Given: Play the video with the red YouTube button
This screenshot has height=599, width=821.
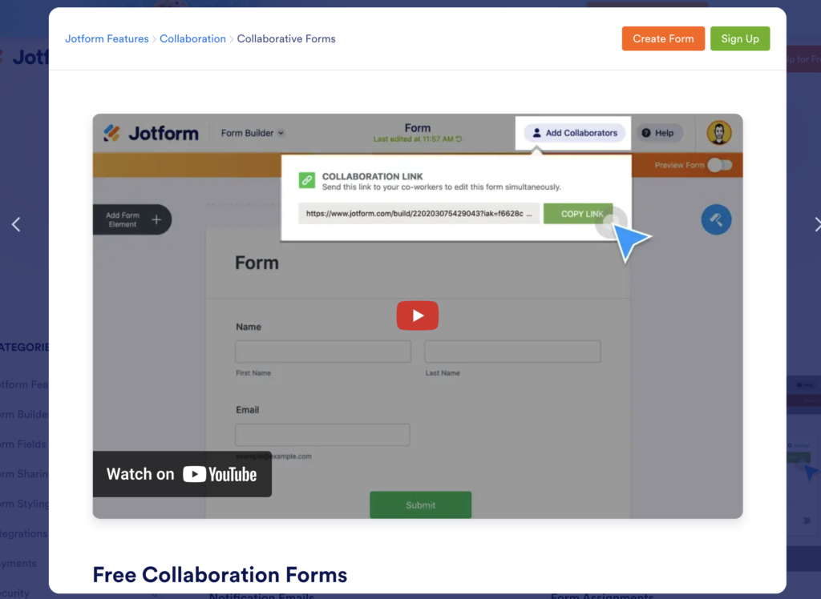Looking at the screenshot, I should pyautogui.click(x=417, y=316).
